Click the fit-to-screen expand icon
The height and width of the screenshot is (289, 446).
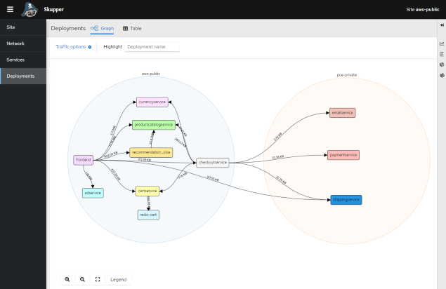point(98,279)
